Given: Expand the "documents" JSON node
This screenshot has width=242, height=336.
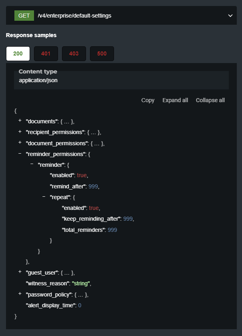Looking at the screenshot, I should coord(20,121).
